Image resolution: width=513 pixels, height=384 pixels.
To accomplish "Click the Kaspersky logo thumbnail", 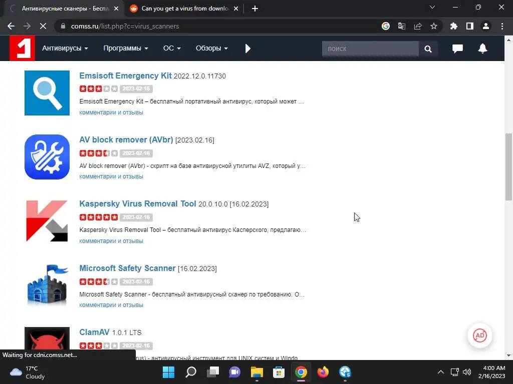I will tap(47, 221).
